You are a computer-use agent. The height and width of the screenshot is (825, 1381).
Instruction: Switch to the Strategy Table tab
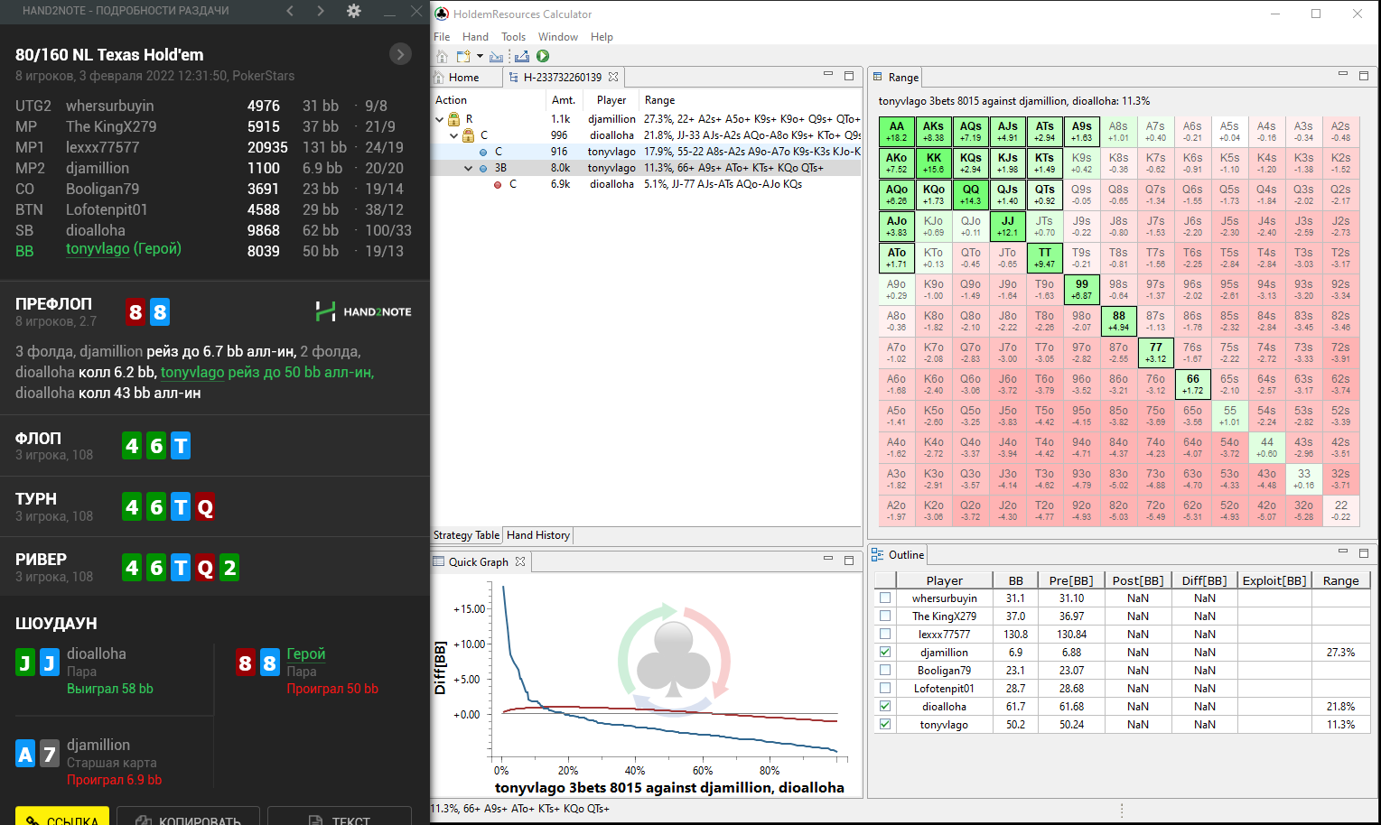point(467,535)
